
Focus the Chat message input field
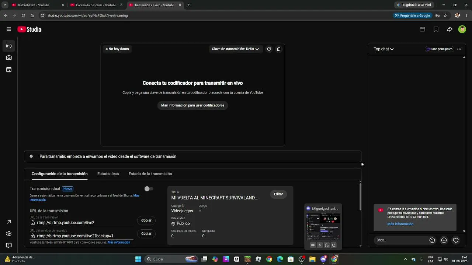[400, 240]
